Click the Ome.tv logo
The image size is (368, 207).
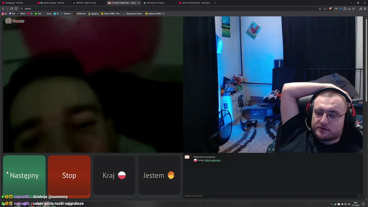[15, 21]
